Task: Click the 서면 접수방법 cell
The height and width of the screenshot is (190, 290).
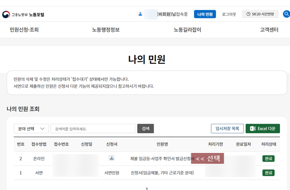Action: 39,173
